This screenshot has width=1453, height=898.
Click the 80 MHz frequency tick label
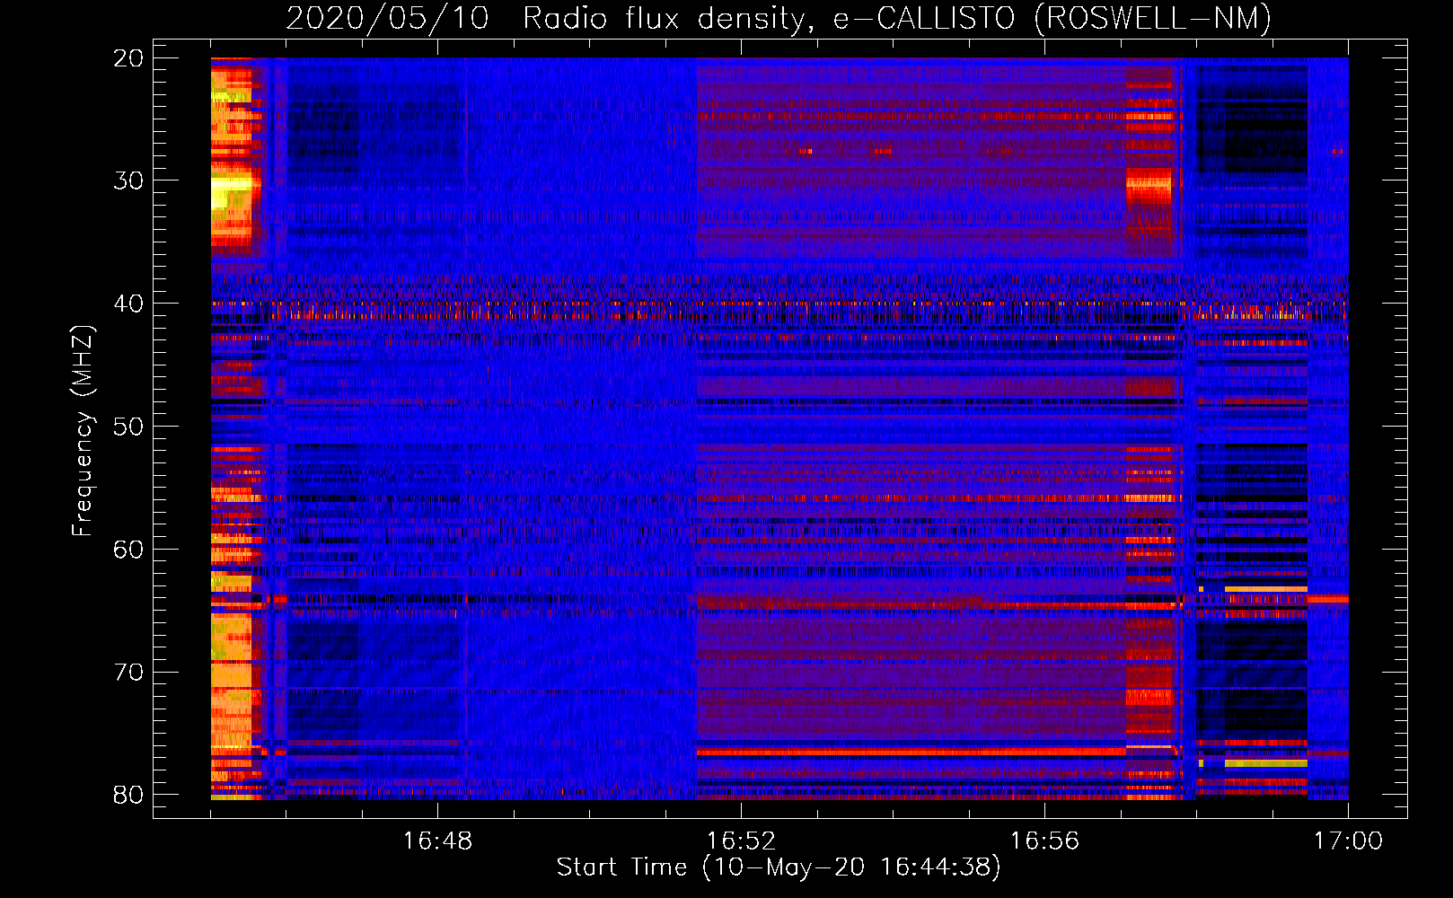click(128, 795)
